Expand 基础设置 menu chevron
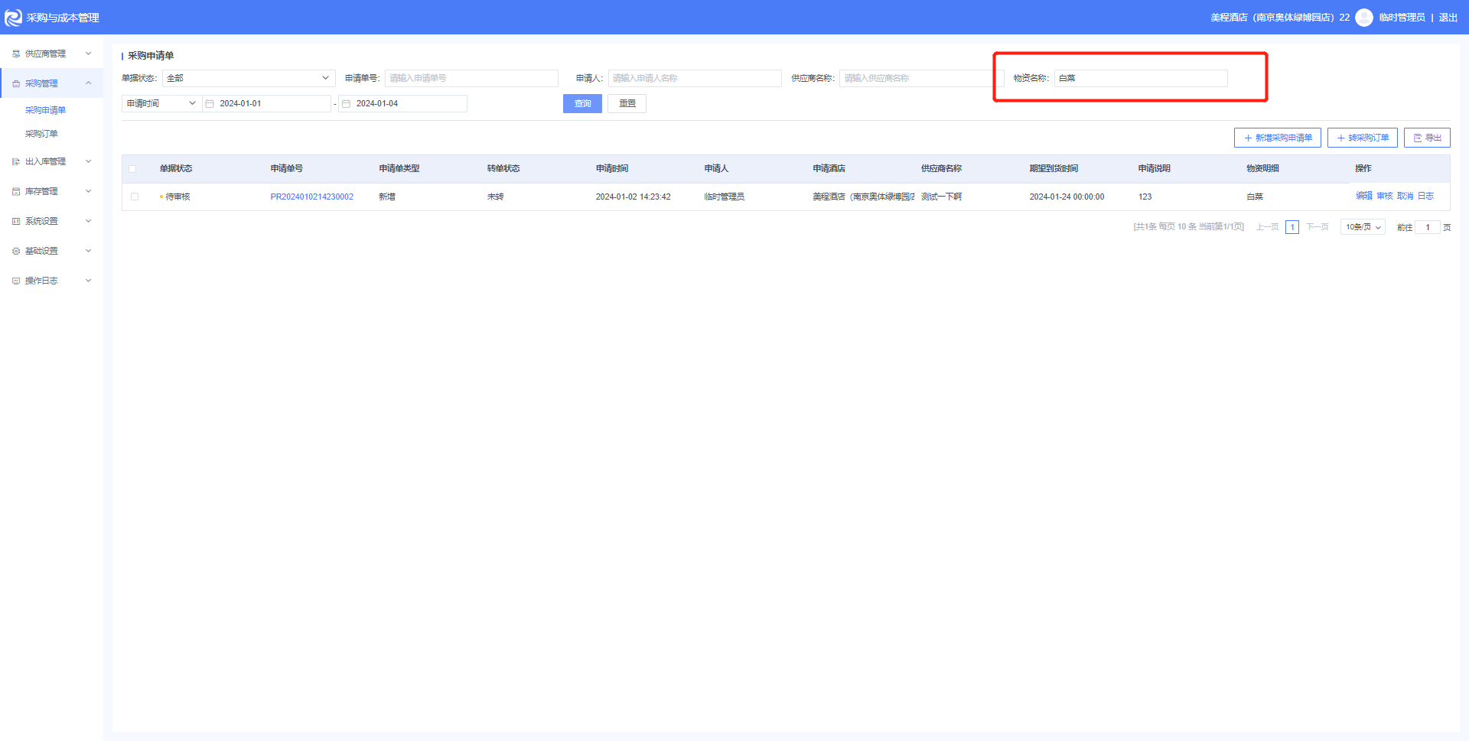Image resolution: width=1469 pixels, height=741 pixels. [x=88, y=251]
